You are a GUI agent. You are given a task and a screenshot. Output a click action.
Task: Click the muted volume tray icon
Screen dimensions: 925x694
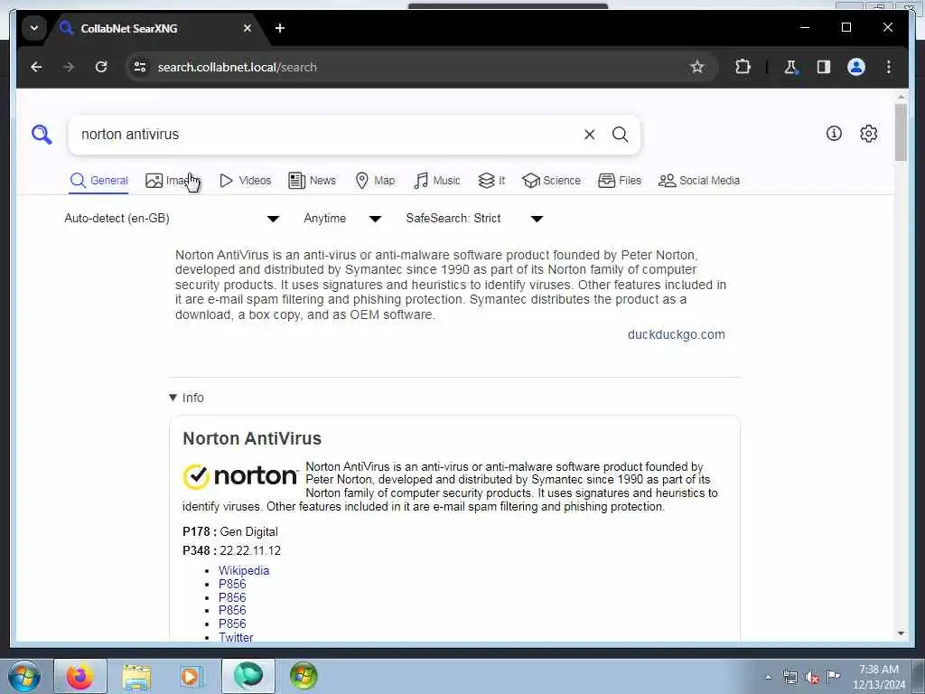point(812,677)
